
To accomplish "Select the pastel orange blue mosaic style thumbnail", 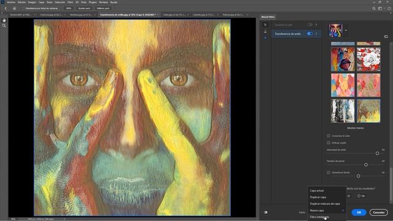I will [x=343, y=85].
